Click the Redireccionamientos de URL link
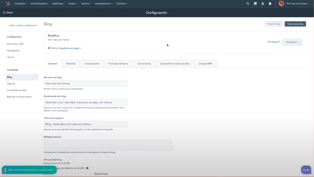The height and width of the screenshot is (177, 314). pyautogui.click(x=57, y=163)
